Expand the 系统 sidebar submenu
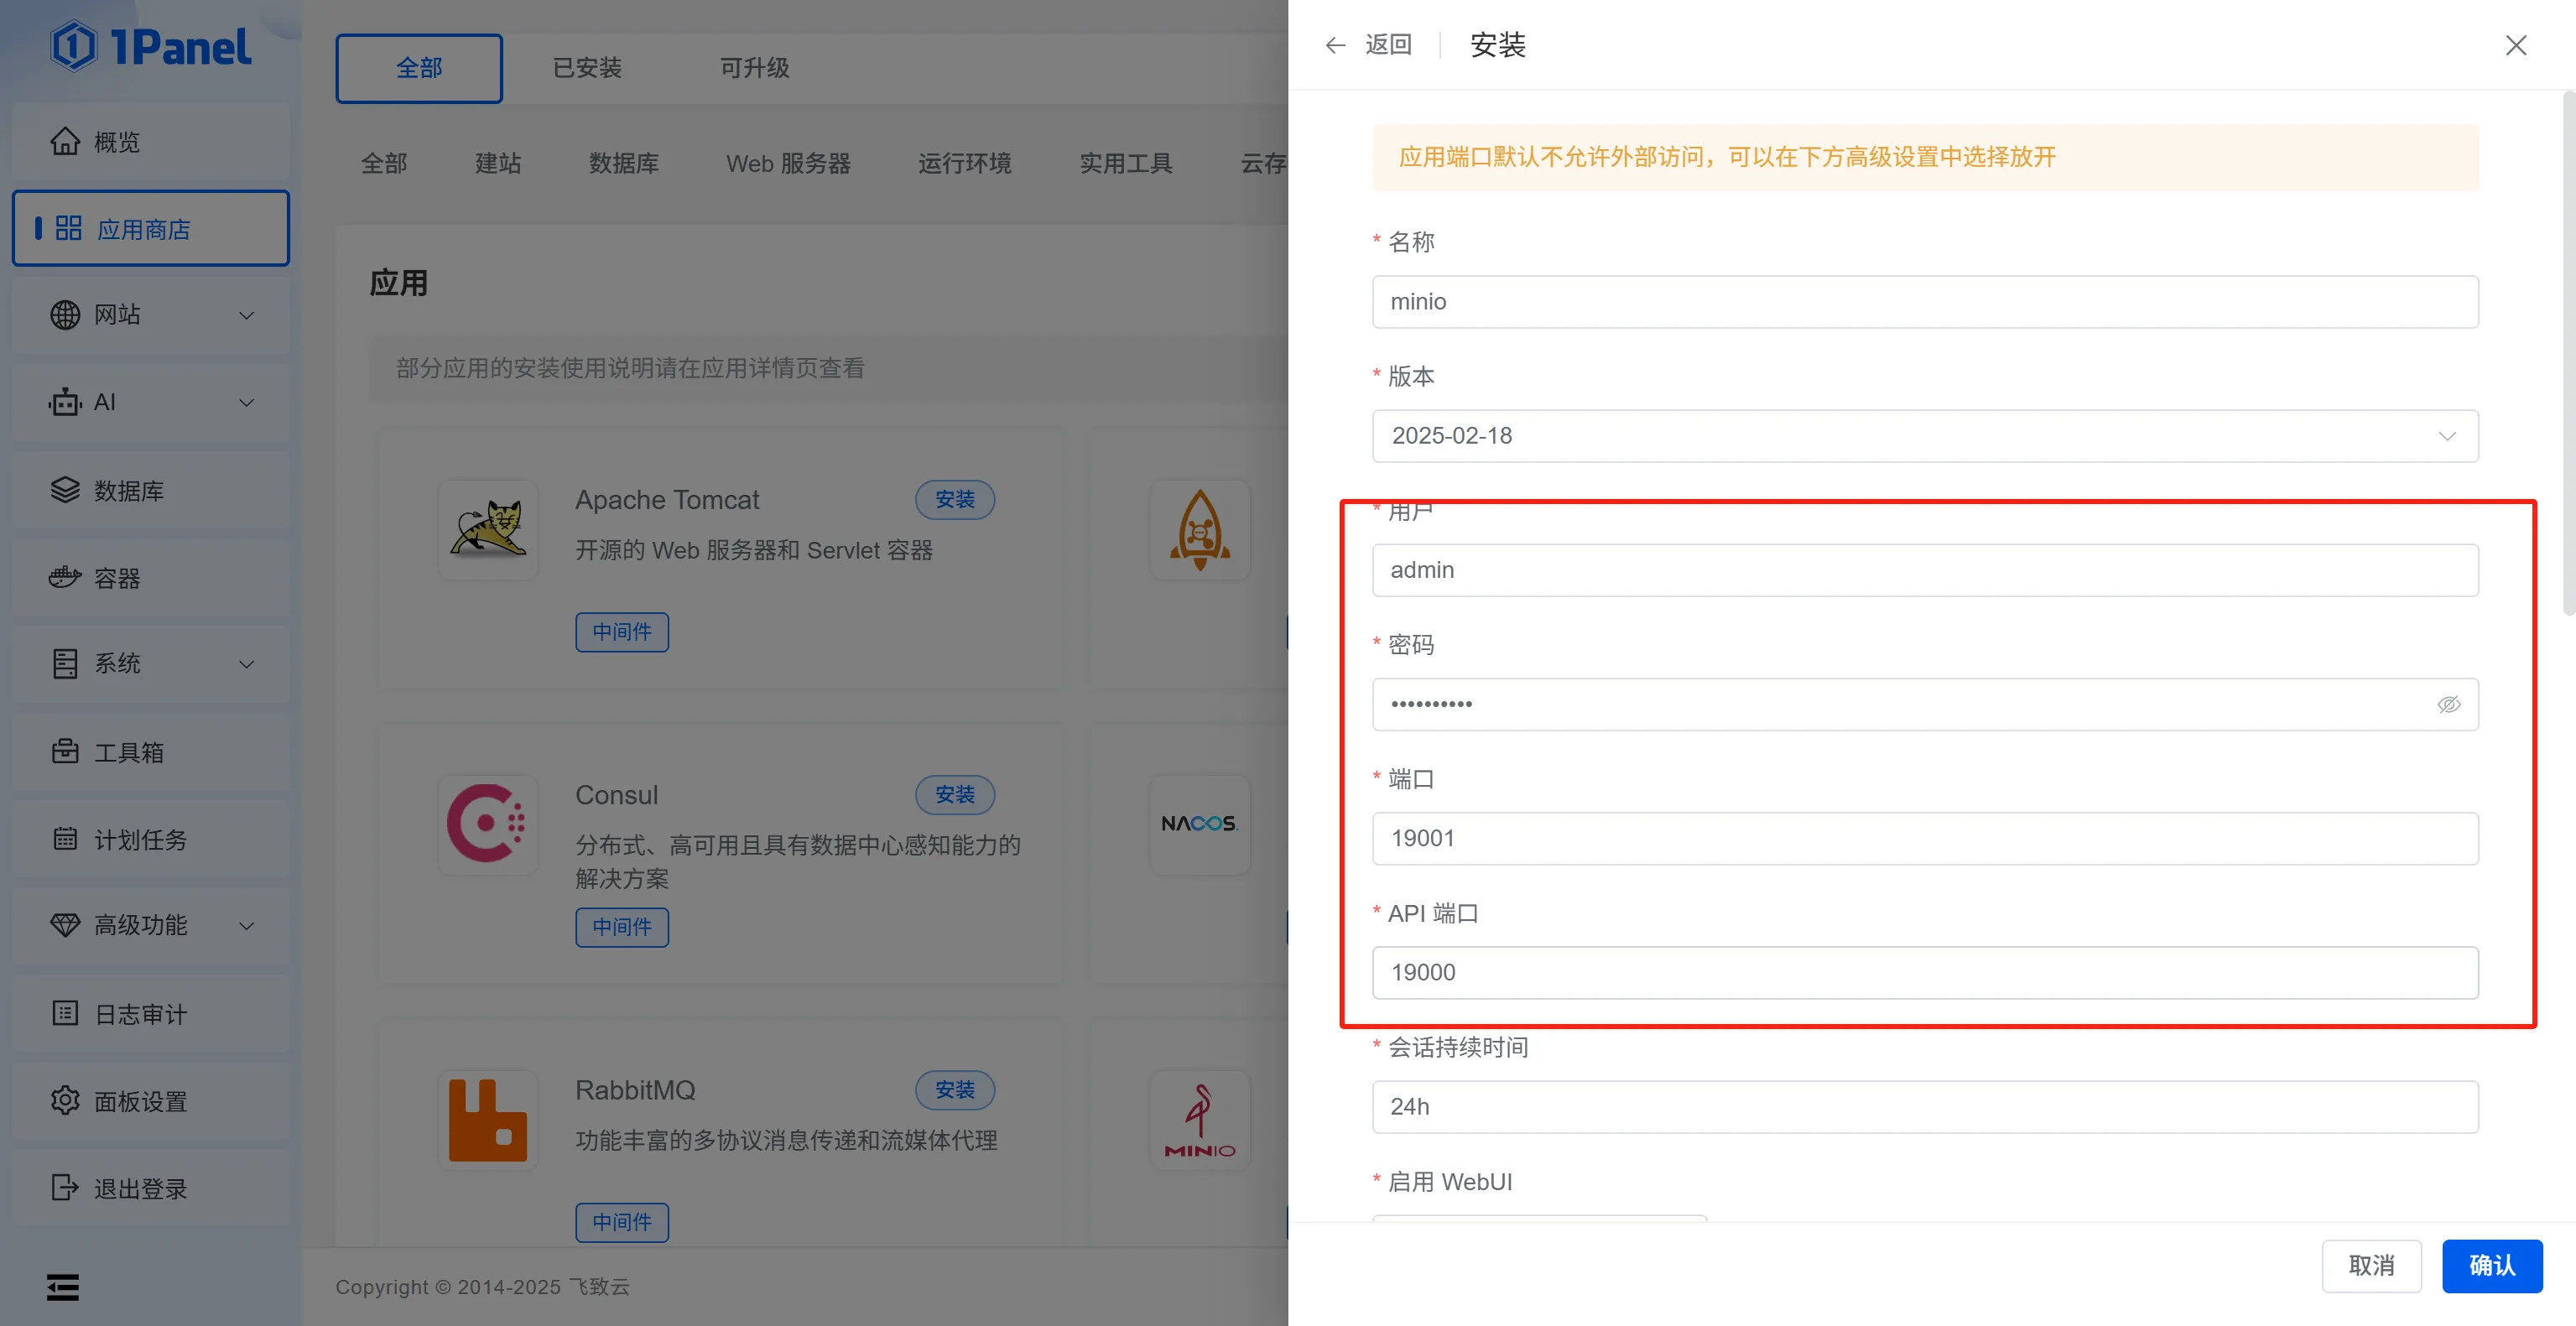The height and width of the screenshot is (1326, 2576). coord(246,664)
